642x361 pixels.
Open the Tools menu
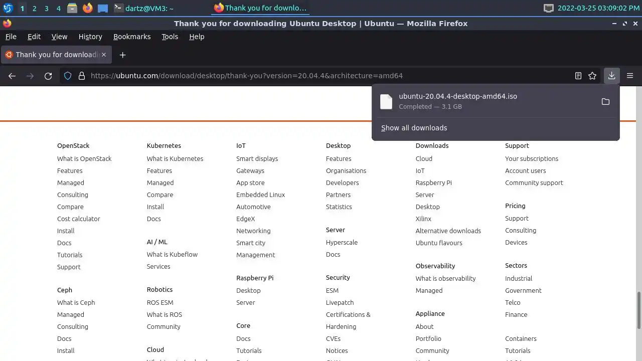(x=170, y=37)
